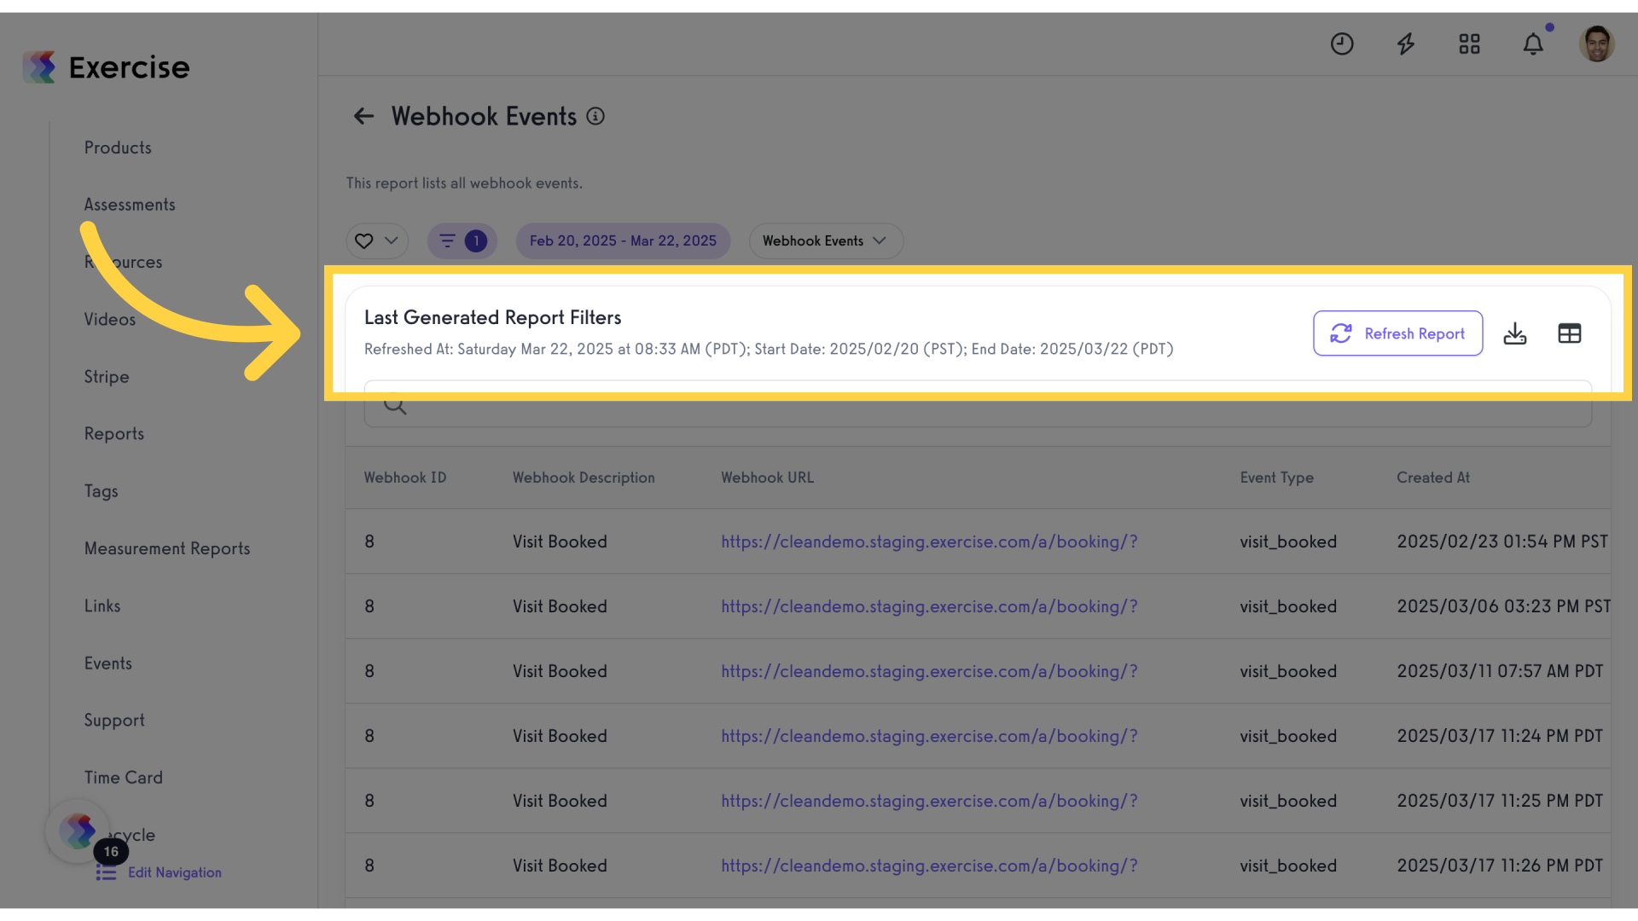Click the back arrow beside Webhook Events
This screenshot has width=1638, height=921.
pyautogui.click(x=363, y=117)
